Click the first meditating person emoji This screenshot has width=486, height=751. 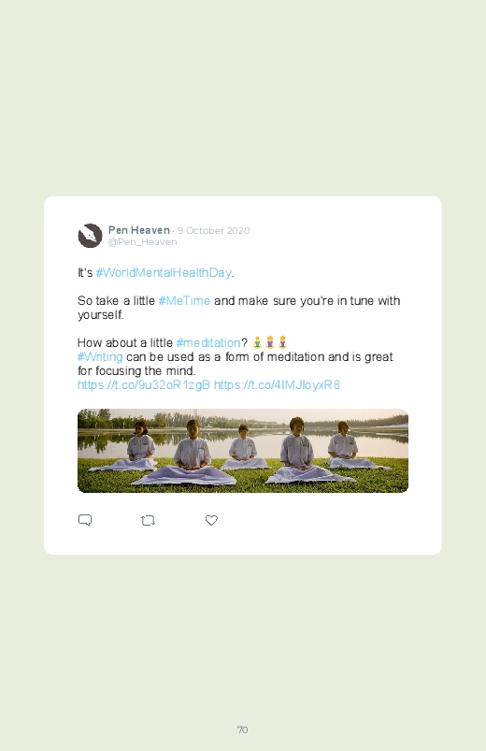click(257, 342)
